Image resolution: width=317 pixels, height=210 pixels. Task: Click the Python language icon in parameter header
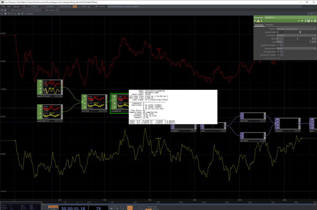click(309, 21)
